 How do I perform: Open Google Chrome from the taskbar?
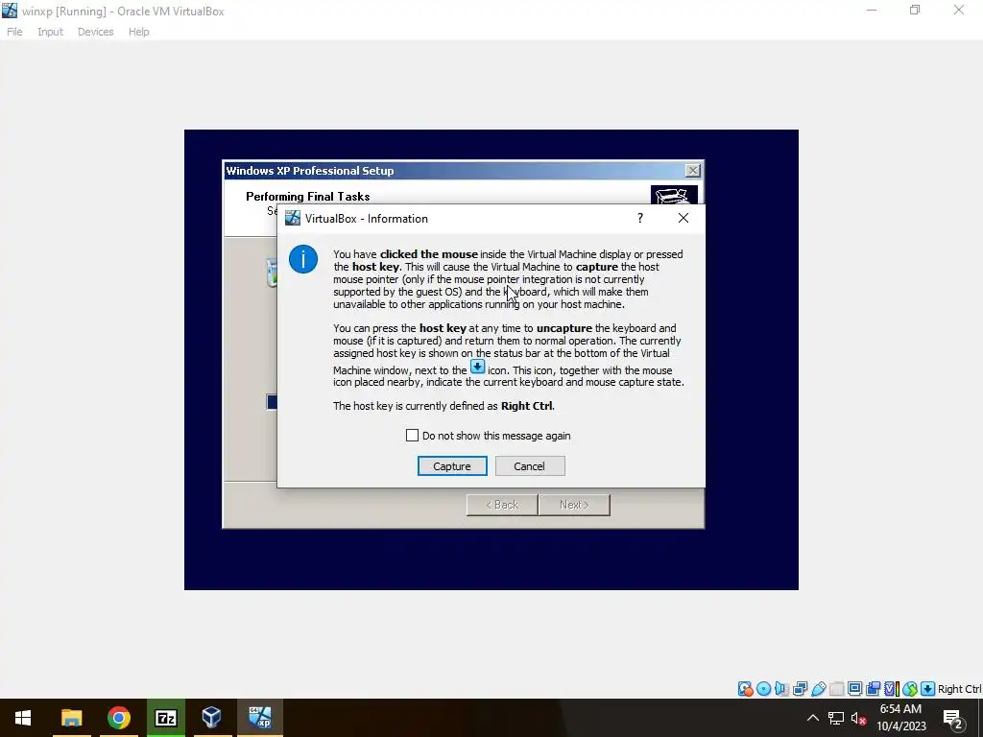click(118, 718)
